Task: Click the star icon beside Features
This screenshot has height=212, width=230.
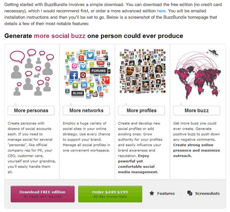Action: (152, 193)
